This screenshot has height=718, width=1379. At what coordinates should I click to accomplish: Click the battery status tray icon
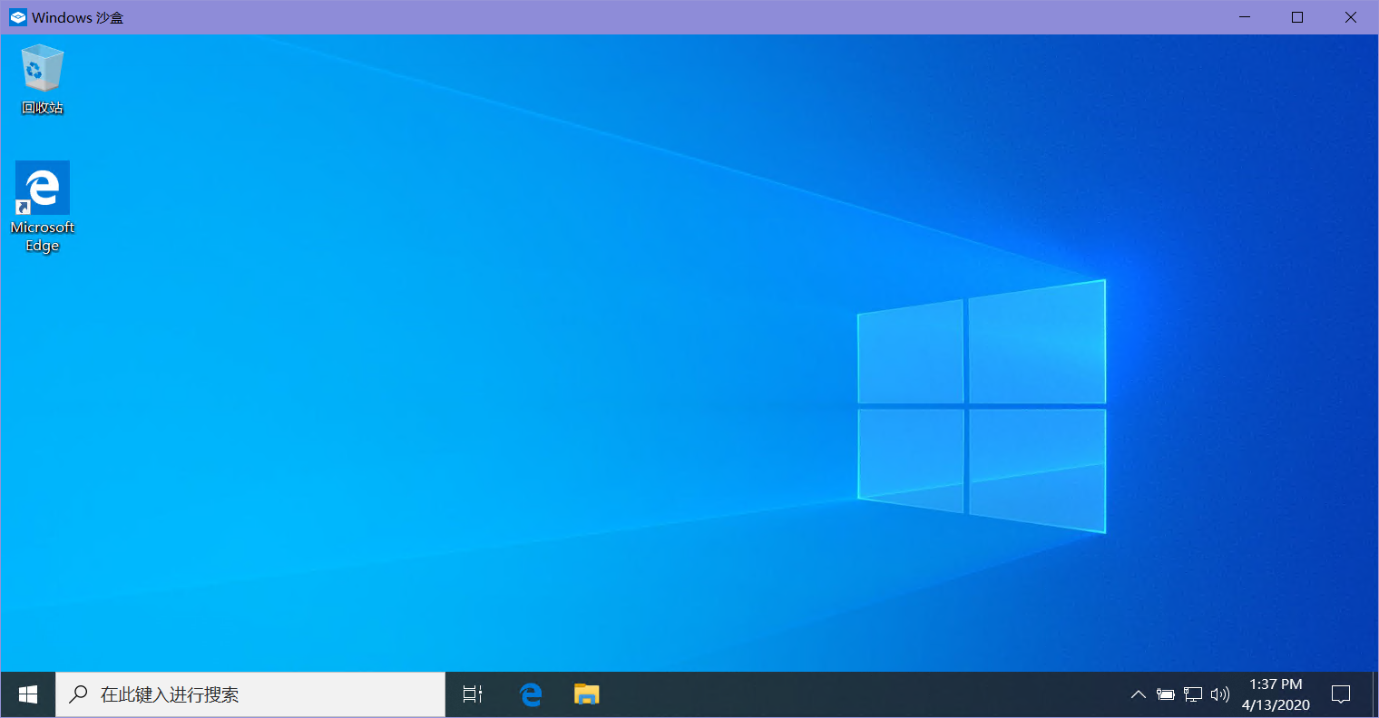1166,695
